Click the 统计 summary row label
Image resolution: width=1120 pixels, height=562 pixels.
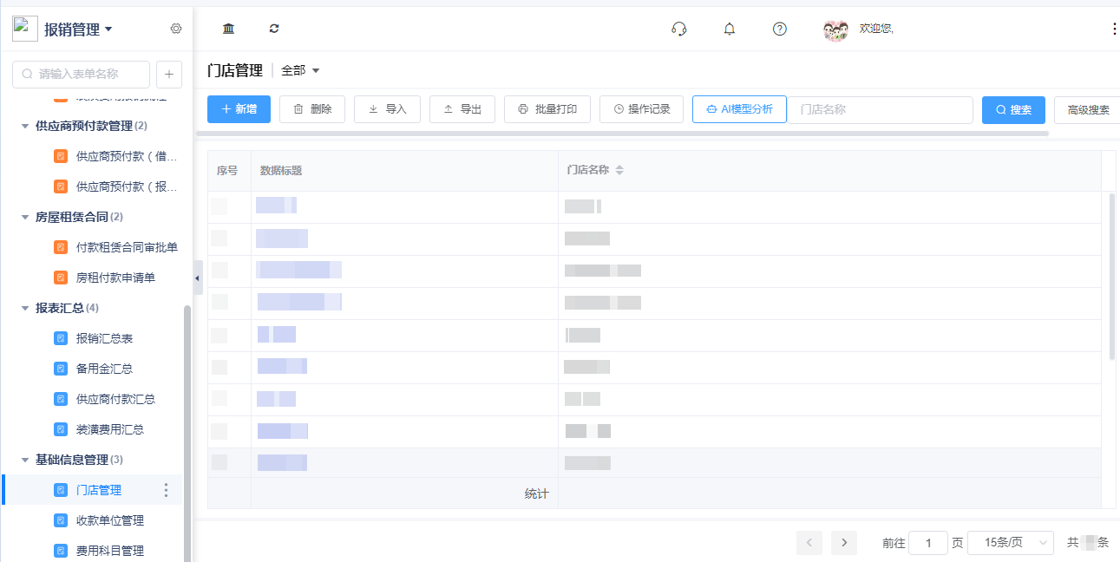[x=537, y=493]
